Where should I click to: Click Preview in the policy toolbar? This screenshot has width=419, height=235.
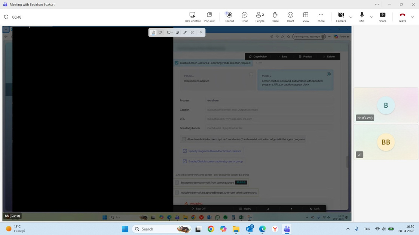click(305, 56)
